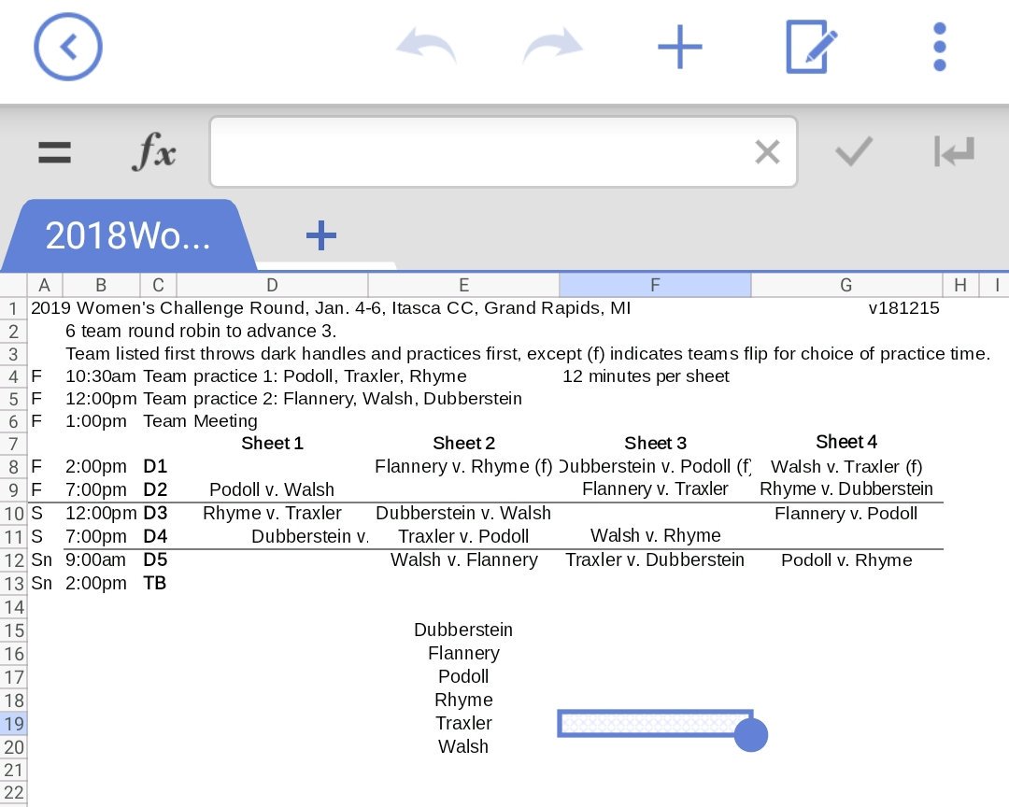
Task: Select row 1 header
Action: pos(13,308)
